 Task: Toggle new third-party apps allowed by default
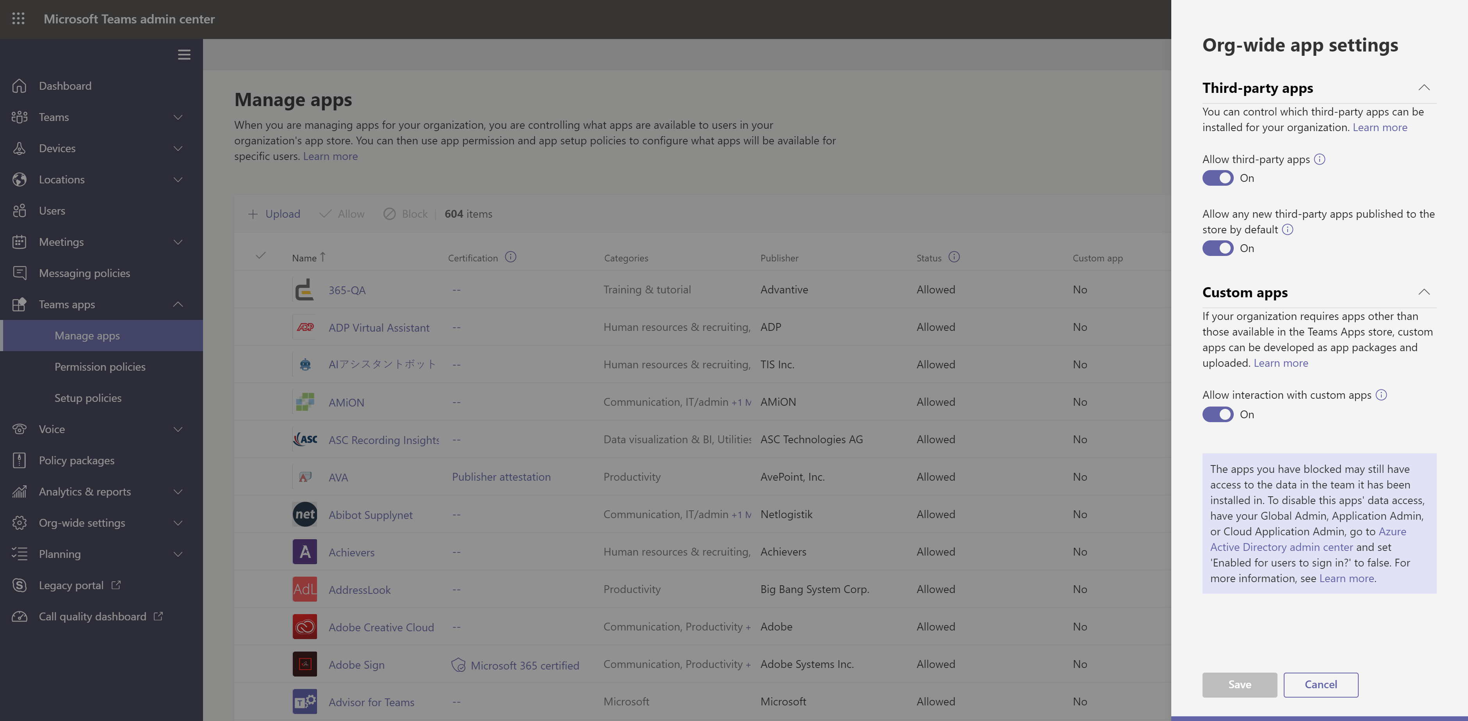tap(1218, 248)
